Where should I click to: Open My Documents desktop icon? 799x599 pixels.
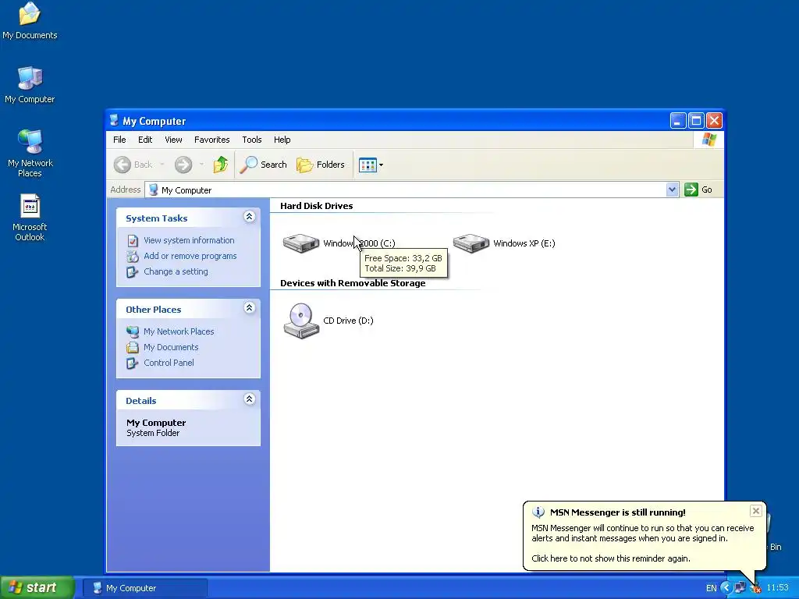[x=30, y=20]
